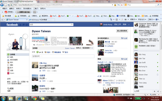The height and width of the screenshot is (101, 162).
Task: Click the Find Friends link in header
Action: point(117,24)
